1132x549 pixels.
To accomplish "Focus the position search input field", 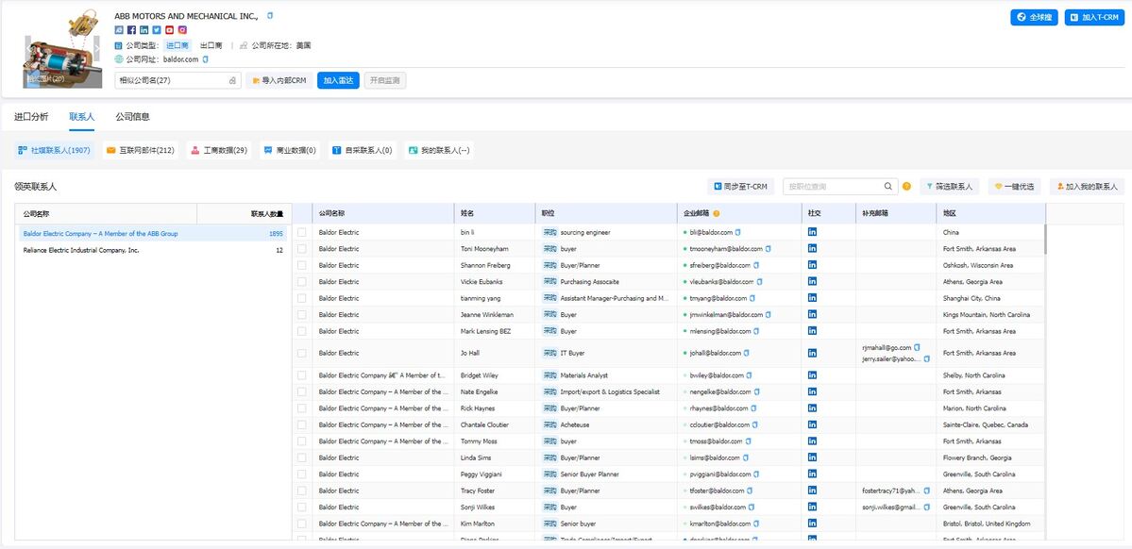I will [833, 187].
